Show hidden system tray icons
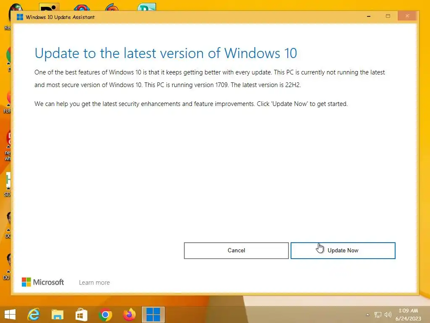Screen dimensions: 430x323 tap(367, 315)
